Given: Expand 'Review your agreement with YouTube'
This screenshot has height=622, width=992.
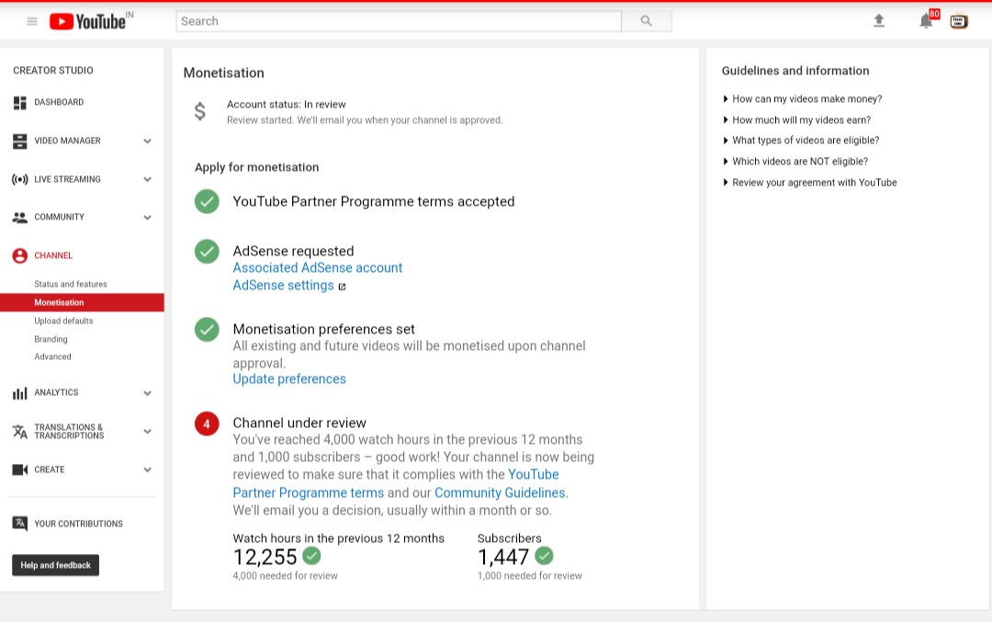Looking at the screenshot, I should tap(809, 182).
